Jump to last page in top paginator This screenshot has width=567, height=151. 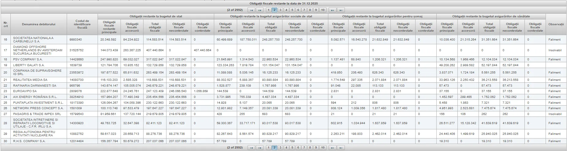[341, 10]
